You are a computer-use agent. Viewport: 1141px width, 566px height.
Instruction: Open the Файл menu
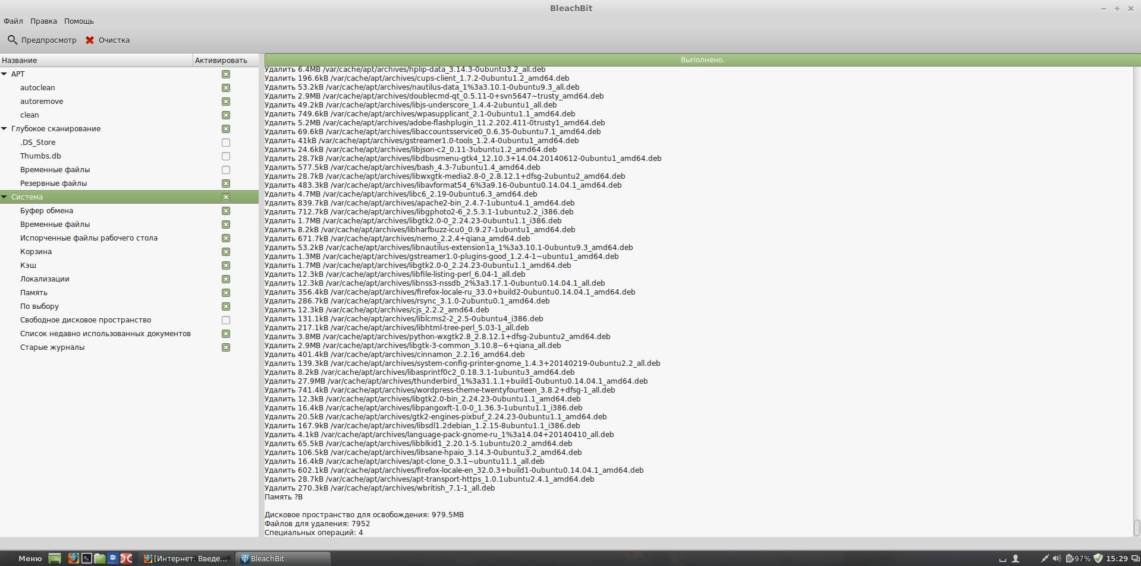[x=13, y=21]
